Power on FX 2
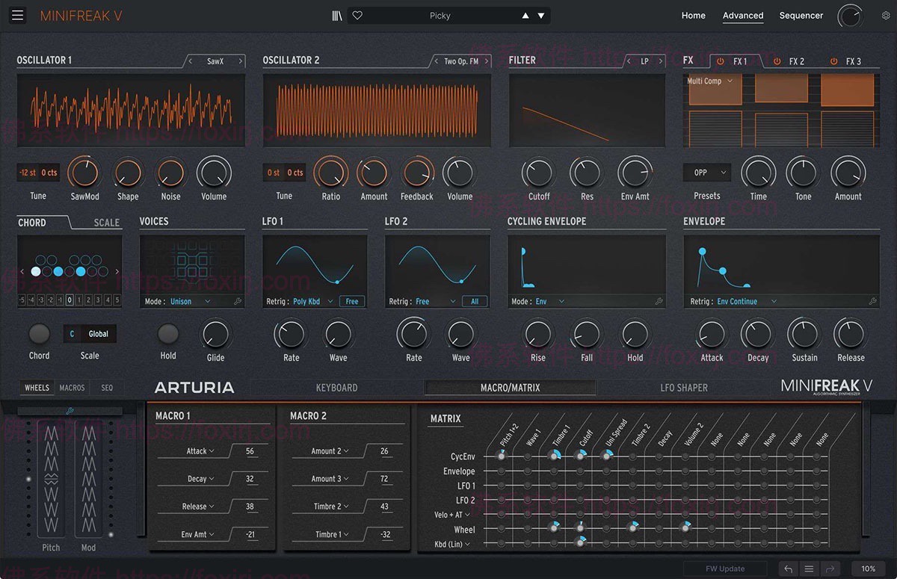Screen dimensions: 897x579 pyautogui.click(x=779, y=61)
